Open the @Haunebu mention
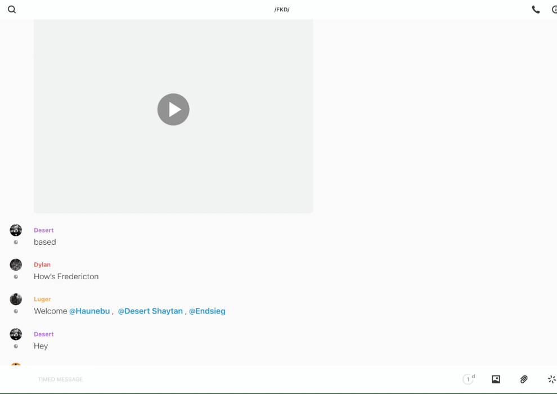Screen dimensions: 557x394 point(89,311)
